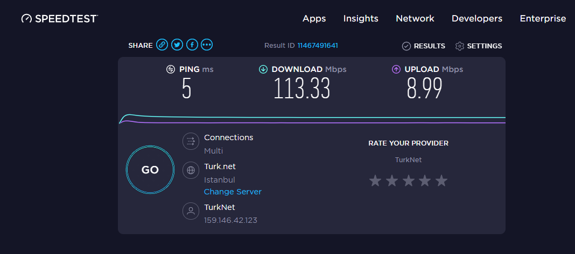575x254 pixels.
Task: Click the Change Server link
Action: pyautogui.click(x=233, y=192)
